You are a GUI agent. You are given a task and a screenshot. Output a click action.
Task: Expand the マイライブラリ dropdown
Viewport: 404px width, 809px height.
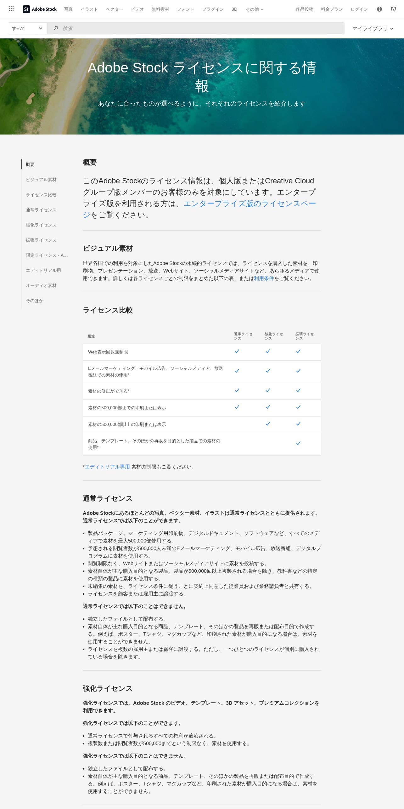click(373, 29)
